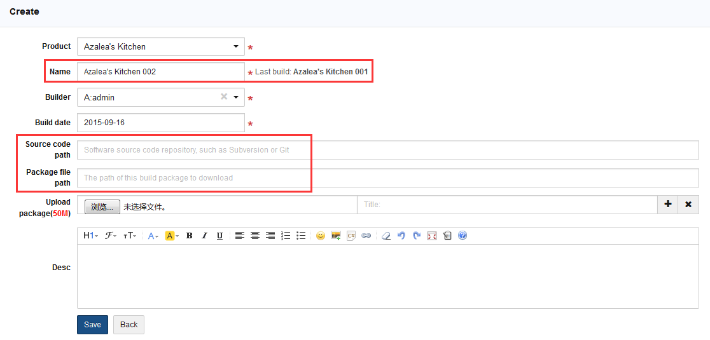The height and width of the screenshot is (340, 710).
Task: Center align the description text
Action: (x=255, y=236)
